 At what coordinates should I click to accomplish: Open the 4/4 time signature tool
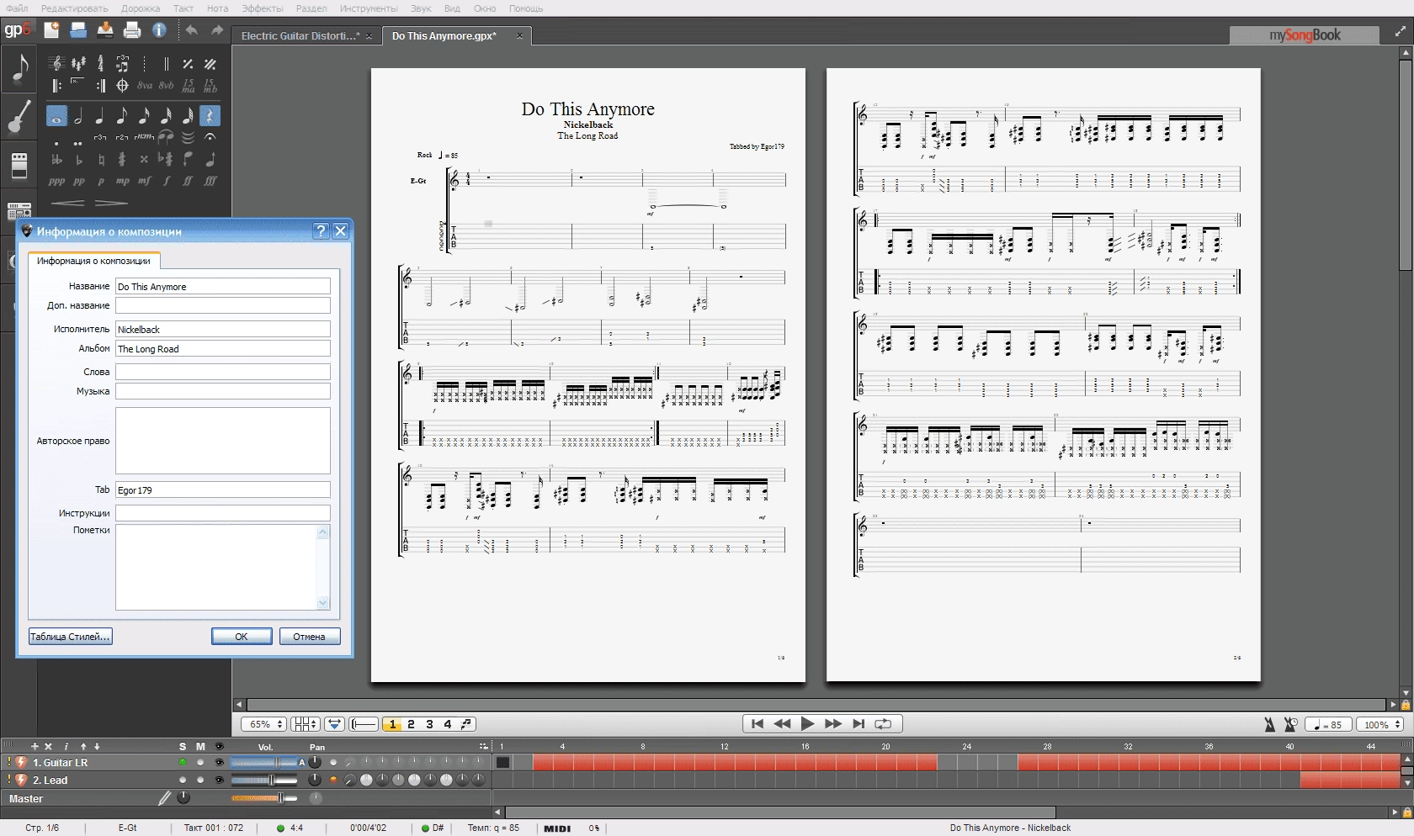tap(100, 63)
